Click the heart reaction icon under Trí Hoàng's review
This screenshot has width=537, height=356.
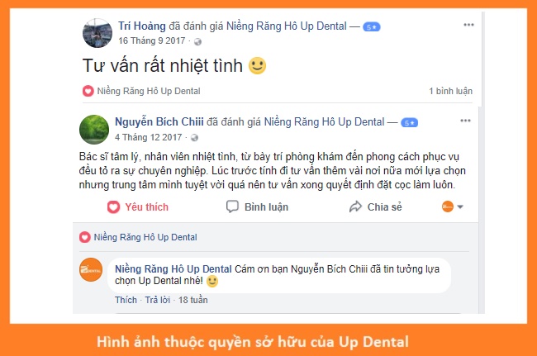click(x=88, y=91)
